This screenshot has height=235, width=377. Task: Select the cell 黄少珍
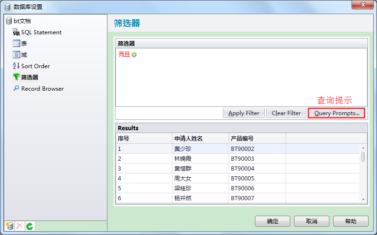coord(201,149)
